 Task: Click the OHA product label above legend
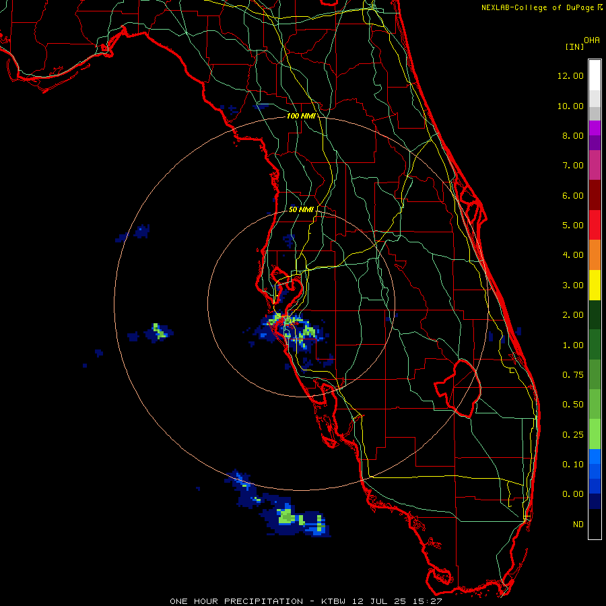pos(592,40)
